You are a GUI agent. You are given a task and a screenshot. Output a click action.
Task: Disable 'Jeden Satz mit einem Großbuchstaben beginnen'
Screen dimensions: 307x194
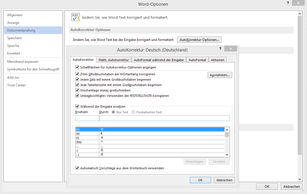77,80
